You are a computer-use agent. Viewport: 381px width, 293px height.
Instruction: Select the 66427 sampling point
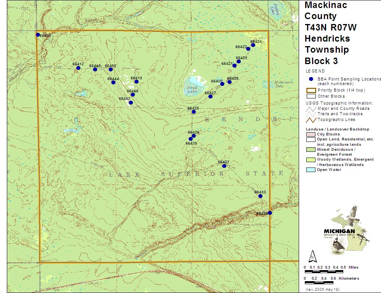210,97
